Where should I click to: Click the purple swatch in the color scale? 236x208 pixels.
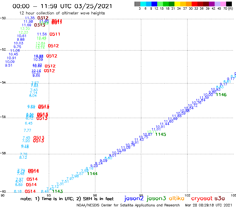[212, 4]
